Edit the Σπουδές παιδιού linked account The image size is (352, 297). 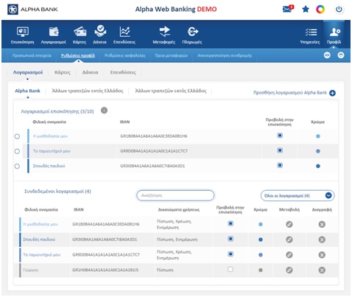tap(289, 240)
